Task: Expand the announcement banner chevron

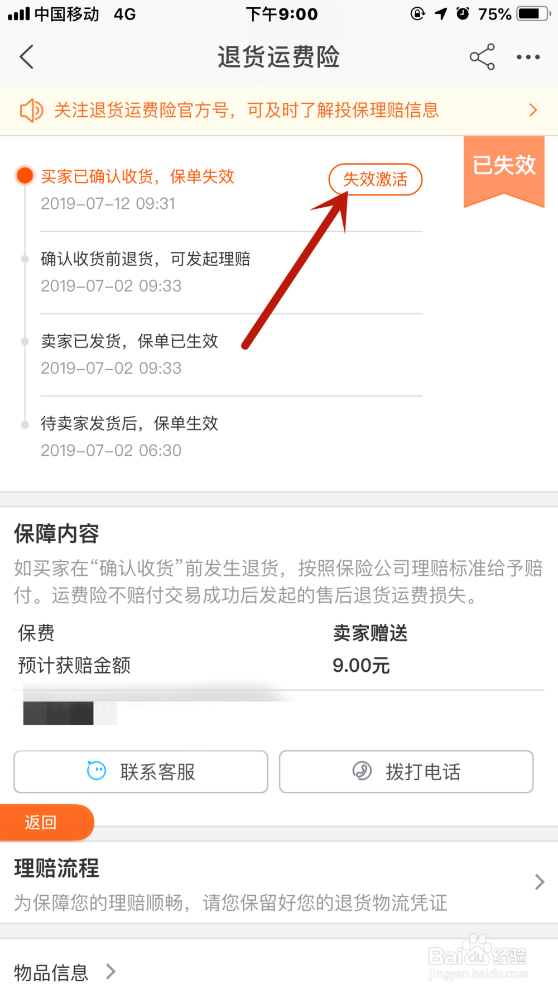Action: [x=533, y=111]
